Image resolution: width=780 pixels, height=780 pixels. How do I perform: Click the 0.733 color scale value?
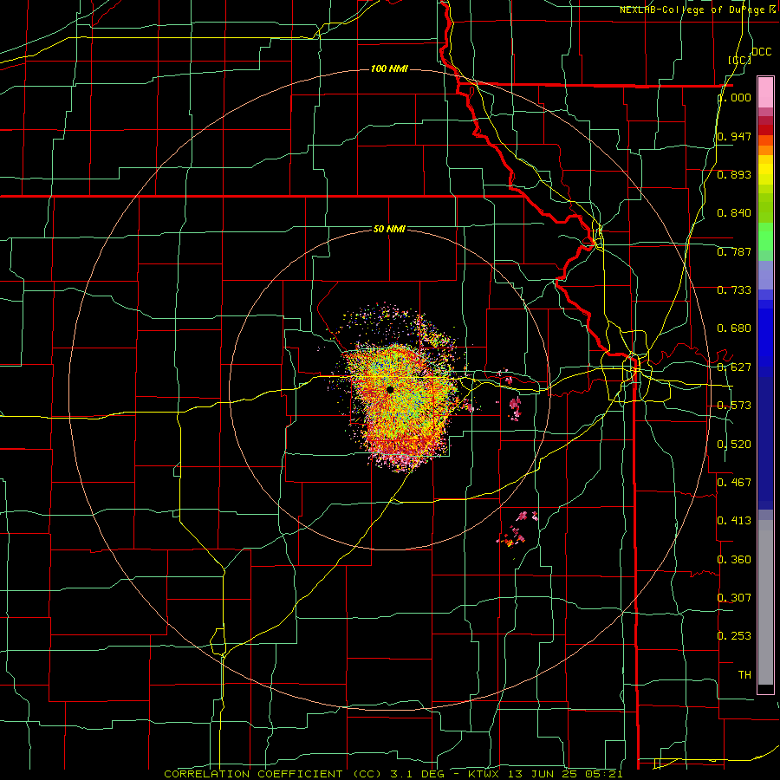tap(734, 290)
